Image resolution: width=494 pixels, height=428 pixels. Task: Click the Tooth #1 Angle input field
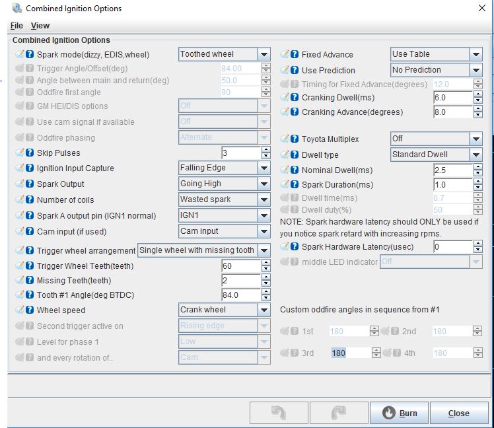pos(240,295)
